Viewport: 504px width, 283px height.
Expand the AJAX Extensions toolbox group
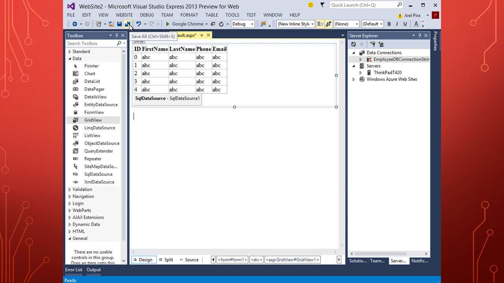[x=70, y=217]
